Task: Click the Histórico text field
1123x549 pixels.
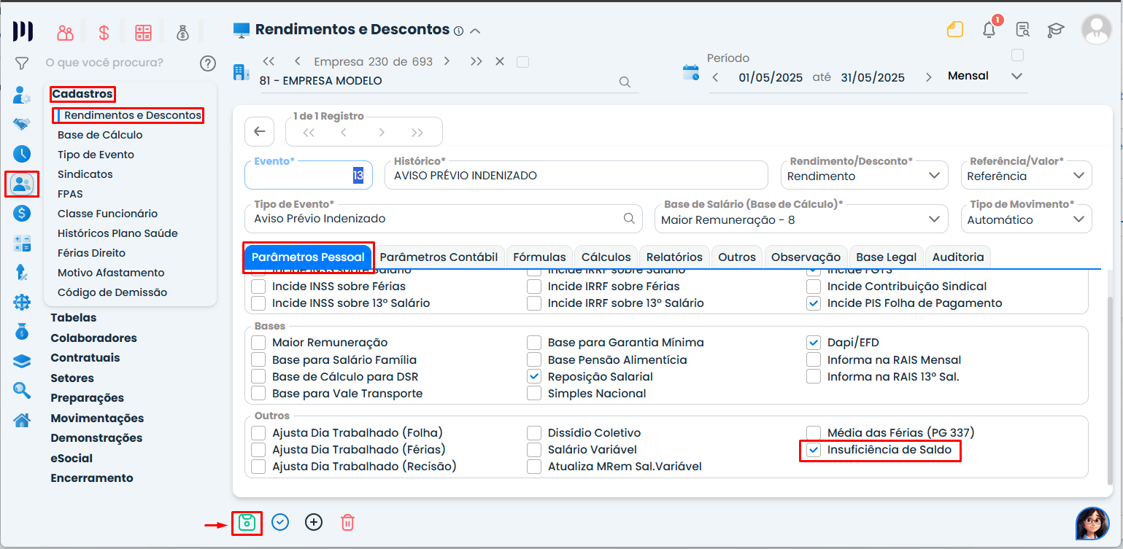Action: pos(575,176)
